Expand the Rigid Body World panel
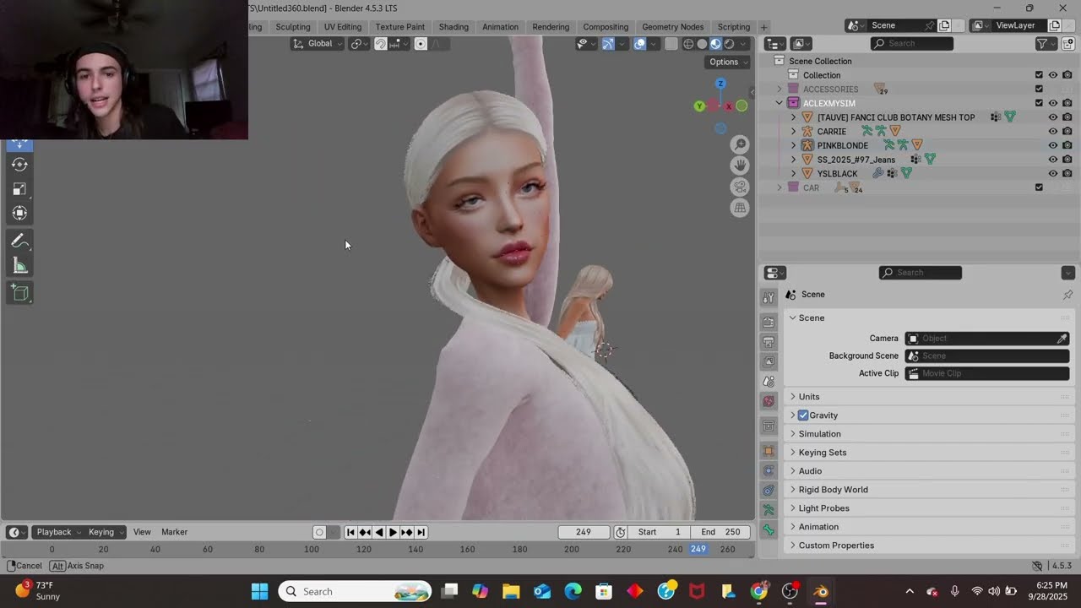The image size is (1081, 608). (x=930, y=490)
